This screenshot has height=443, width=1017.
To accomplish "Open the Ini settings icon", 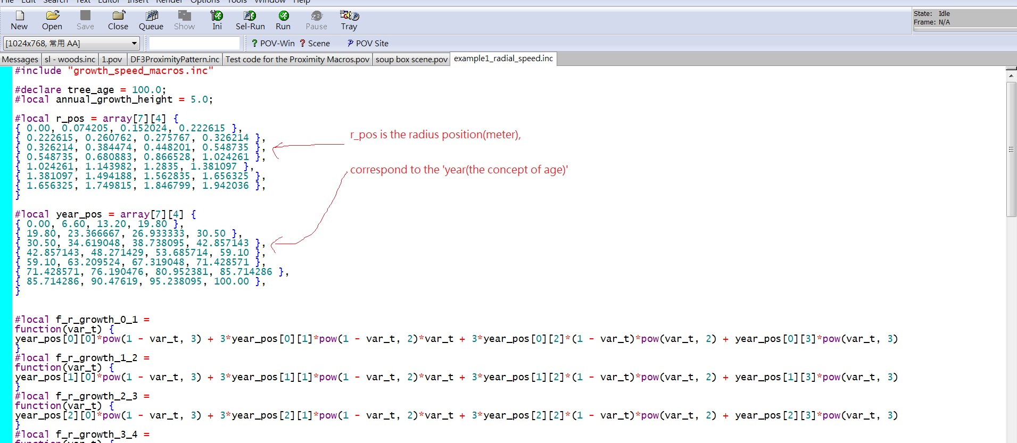I will (217, 20).
